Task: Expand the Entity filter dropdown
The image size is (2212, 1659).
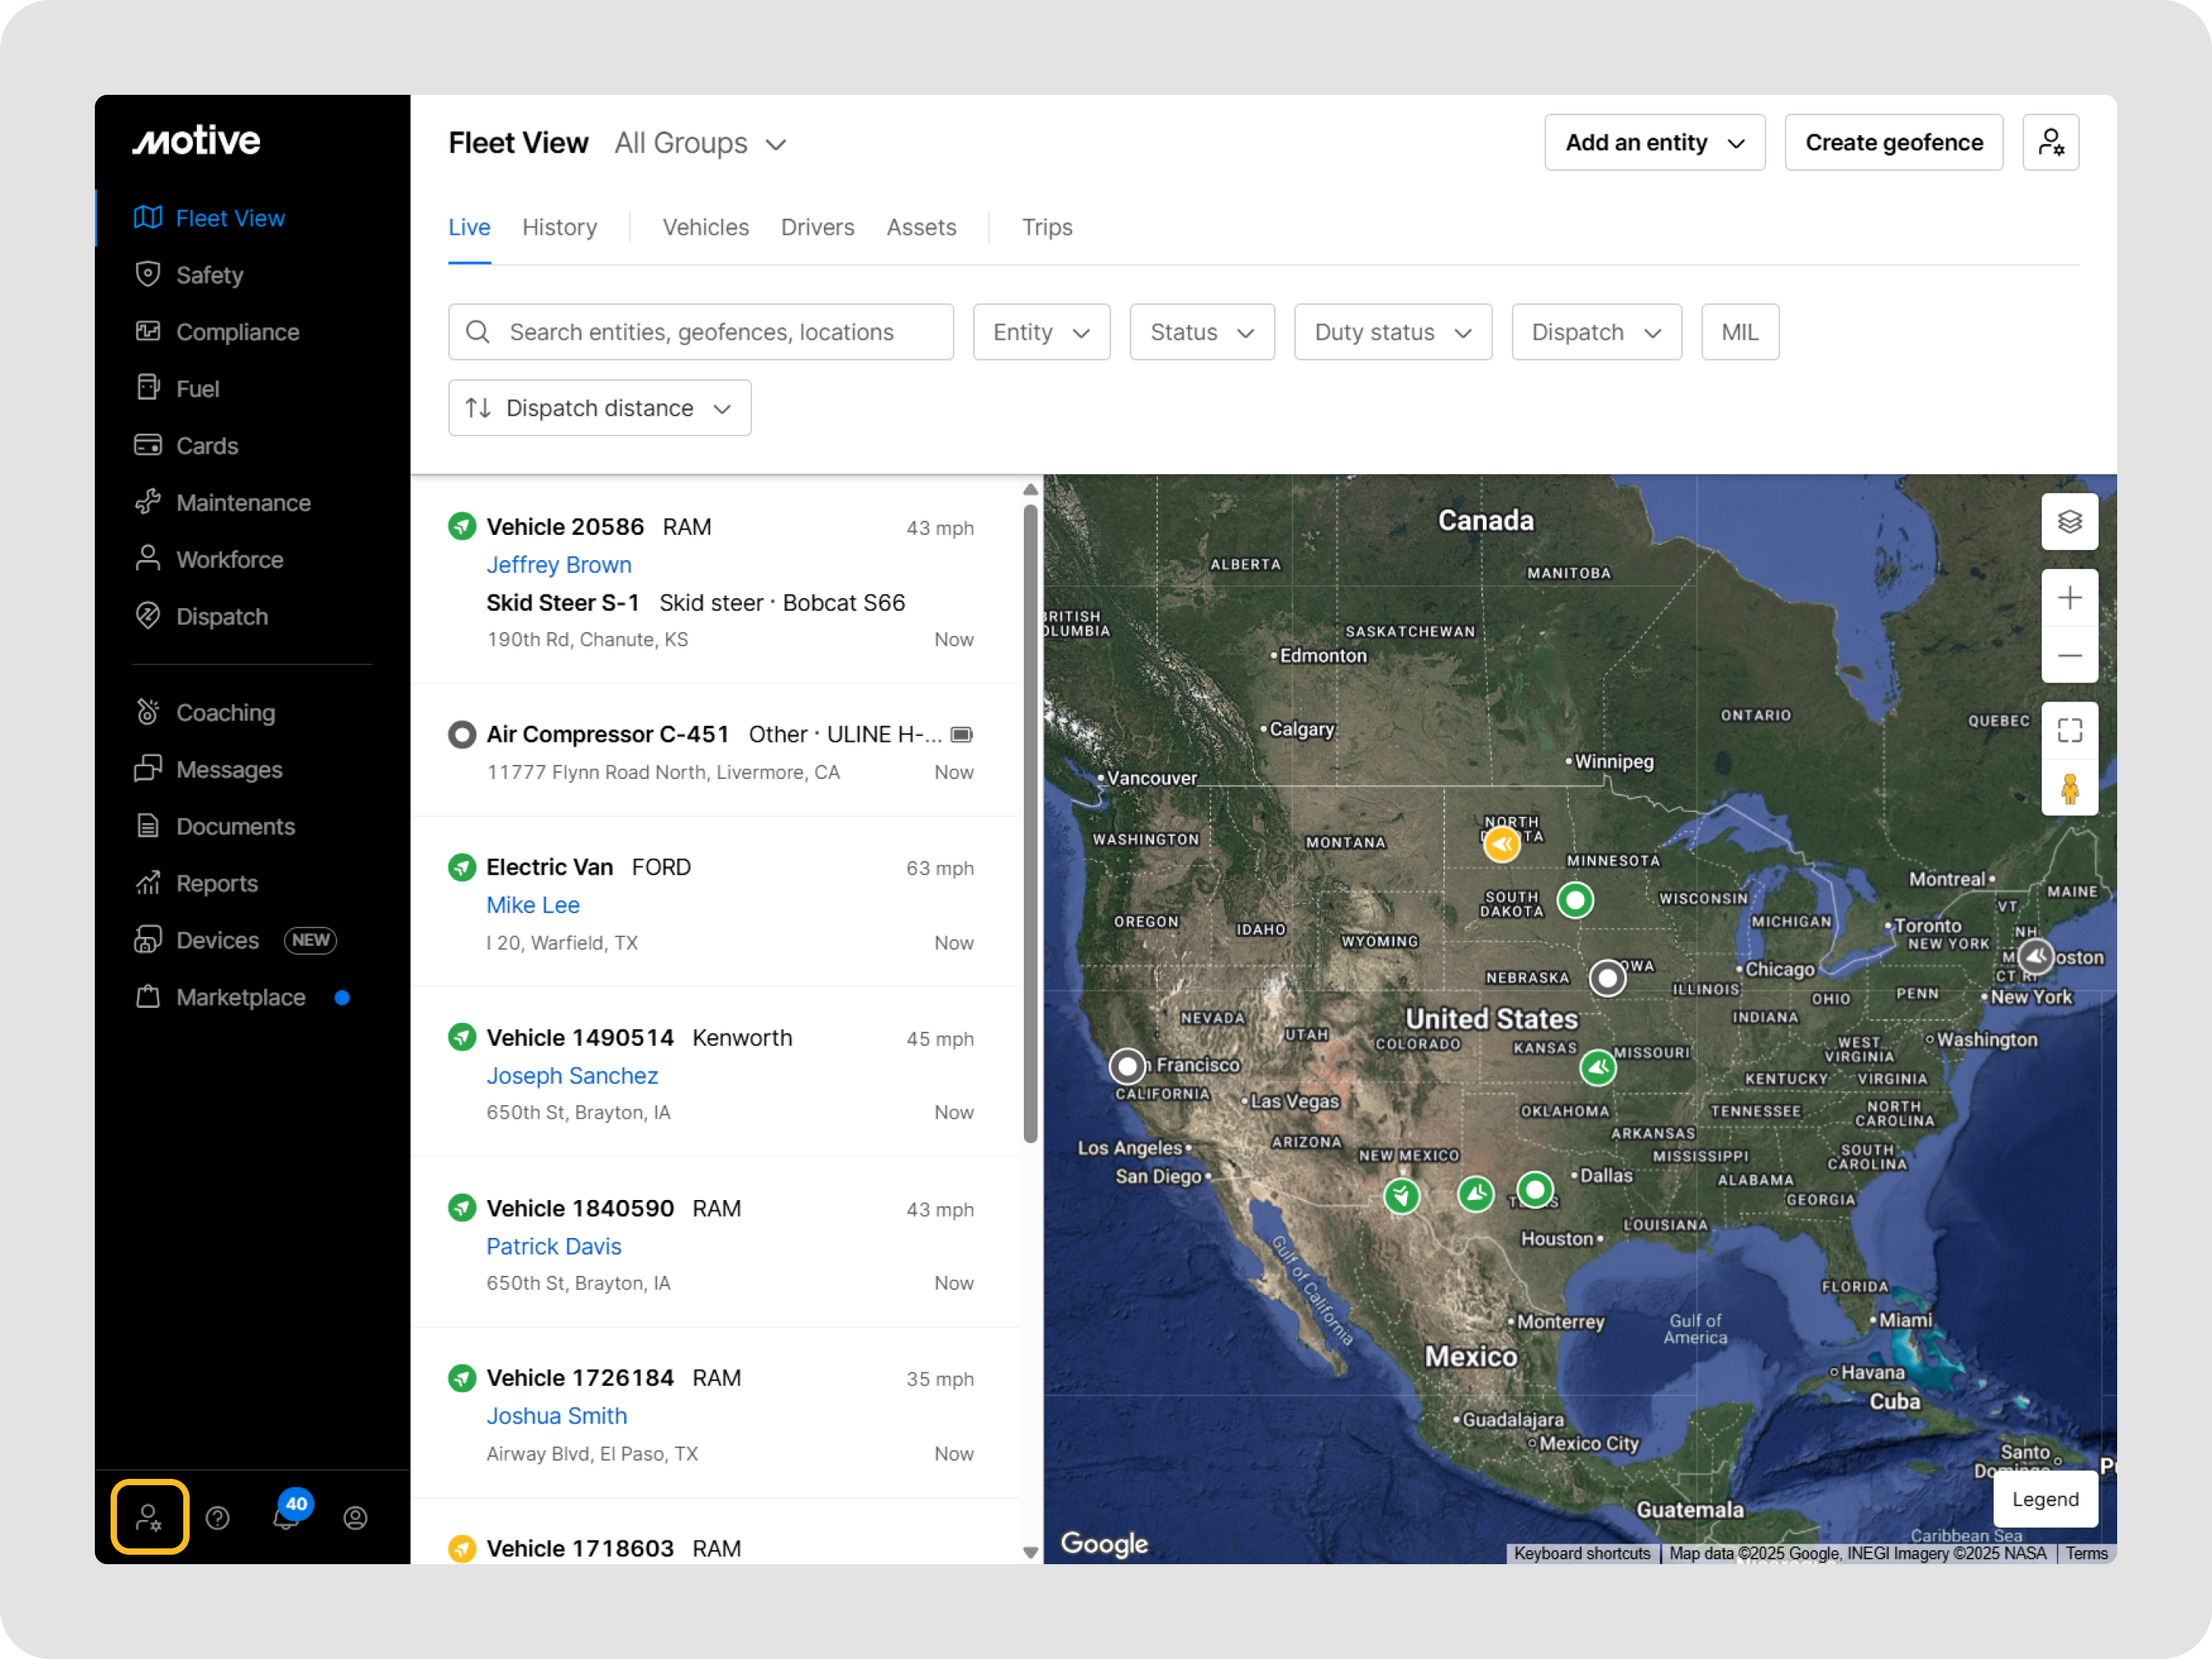Action: pos(1040,332)
